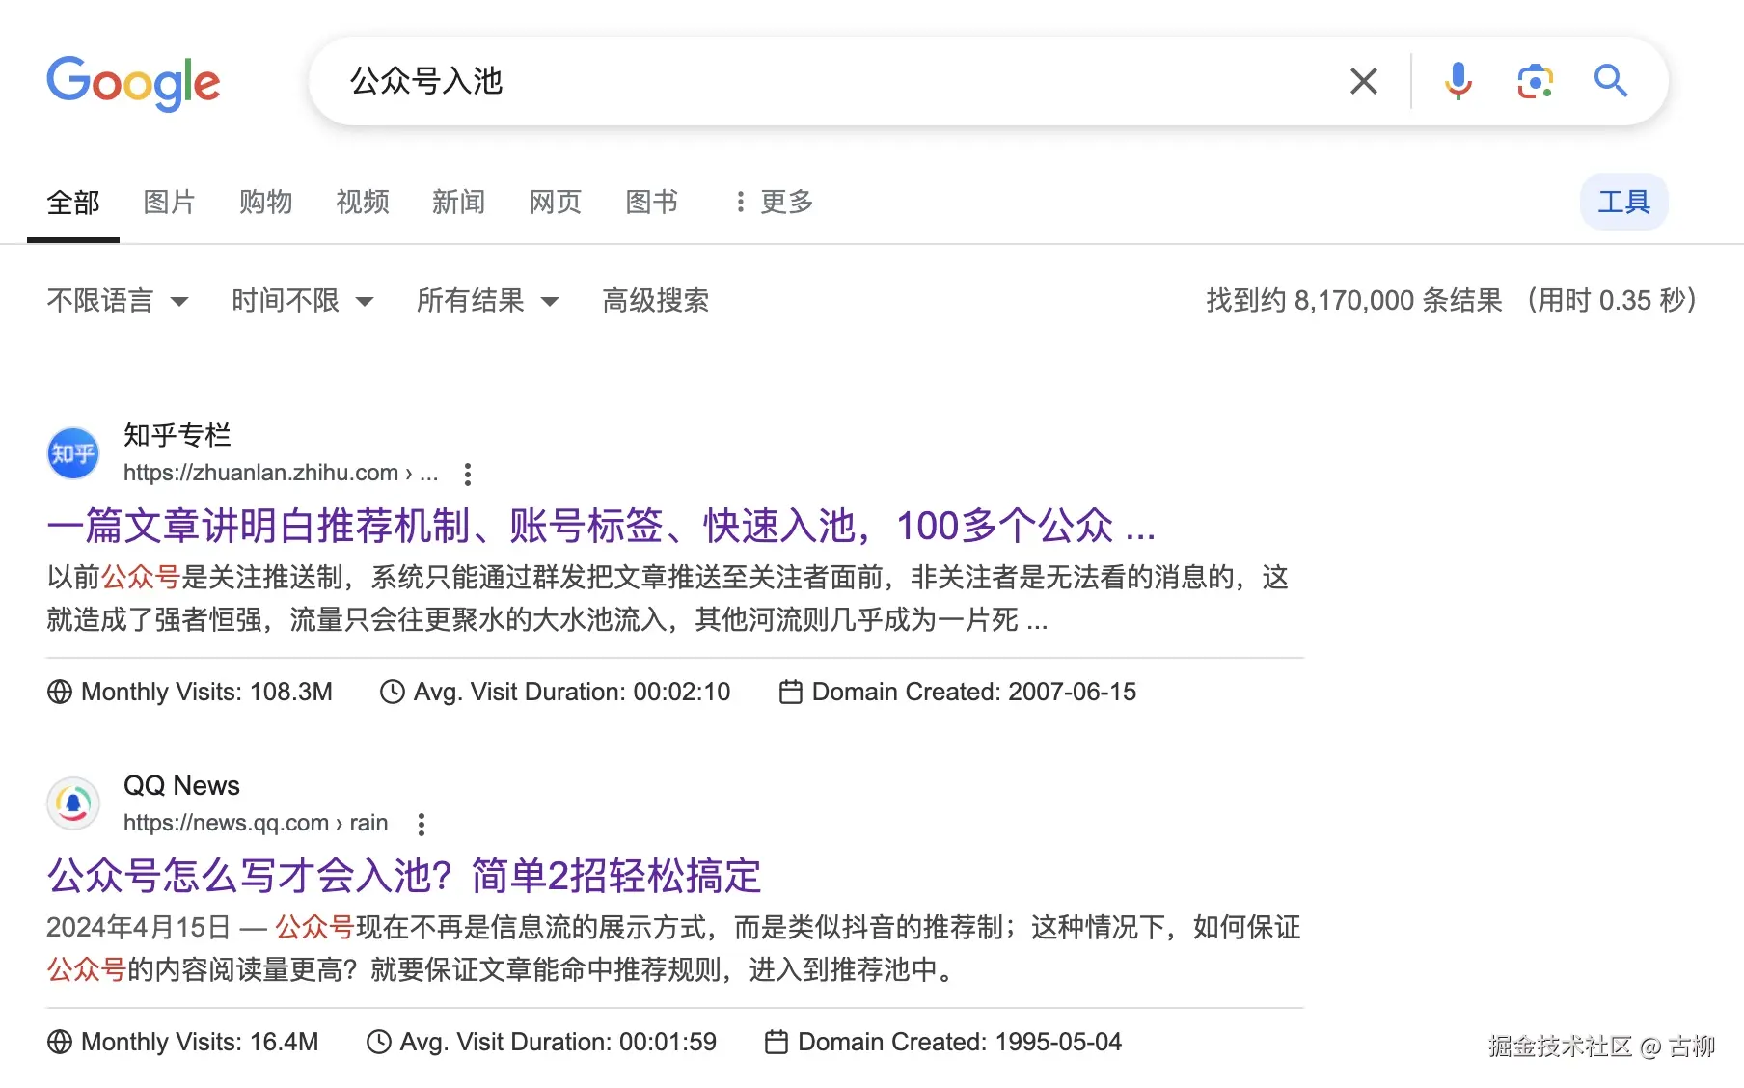Open the 高级搜索 link
The image size is (1744, 1088).
click(656, 301)
